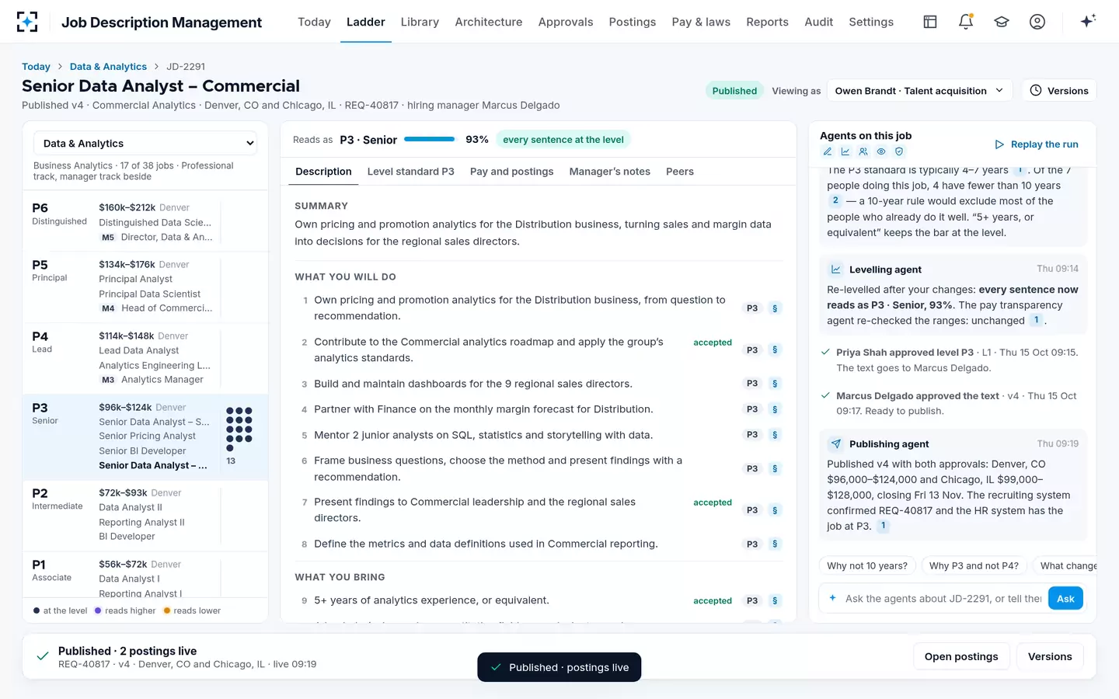Click the sparkle AI assistant icon

tap(1088, 21)
